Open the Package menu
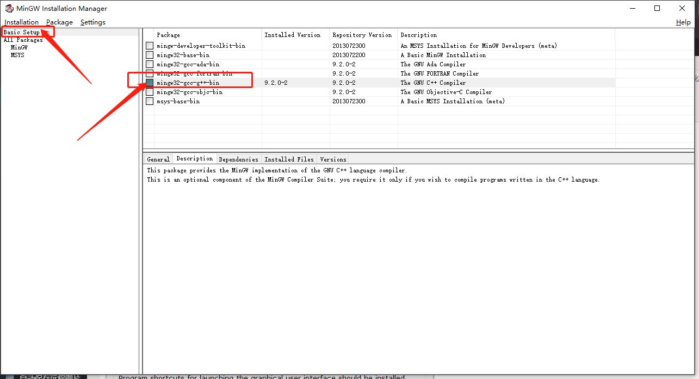699x379 pixels. point(59,22)
